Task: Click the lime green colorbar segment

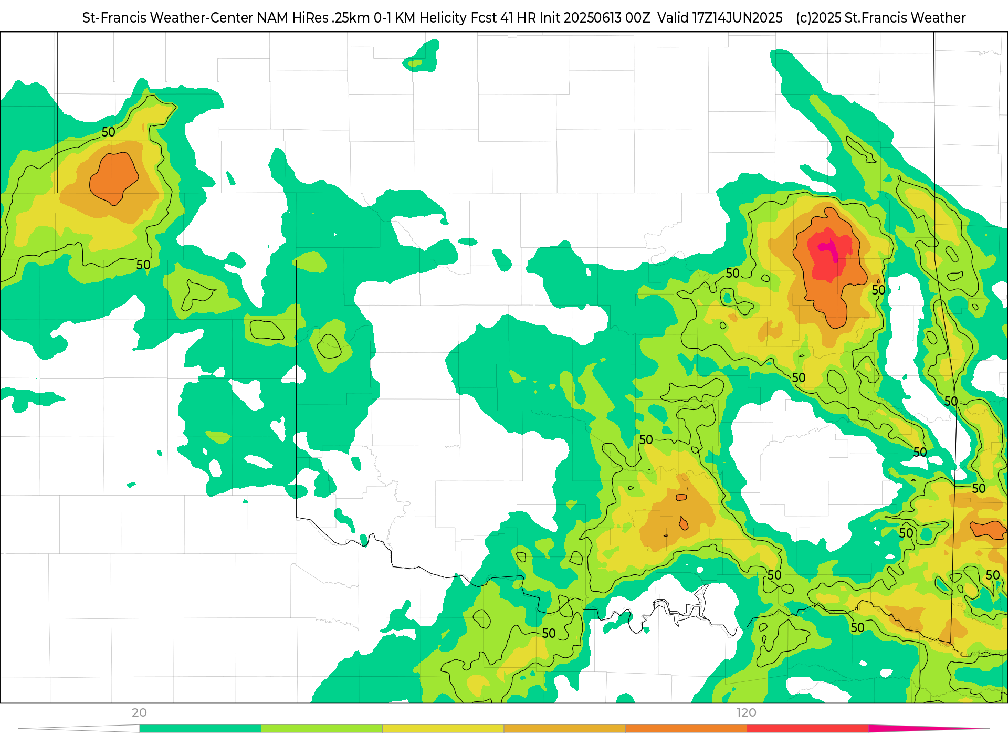Action: [x=321, y=729]
